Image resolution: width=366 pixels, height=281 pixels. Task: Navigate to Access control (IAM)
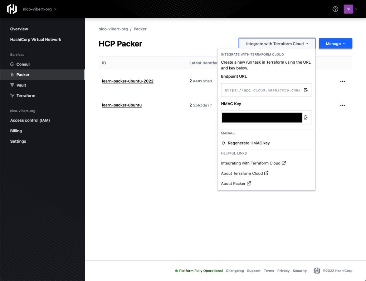(30, 120)
